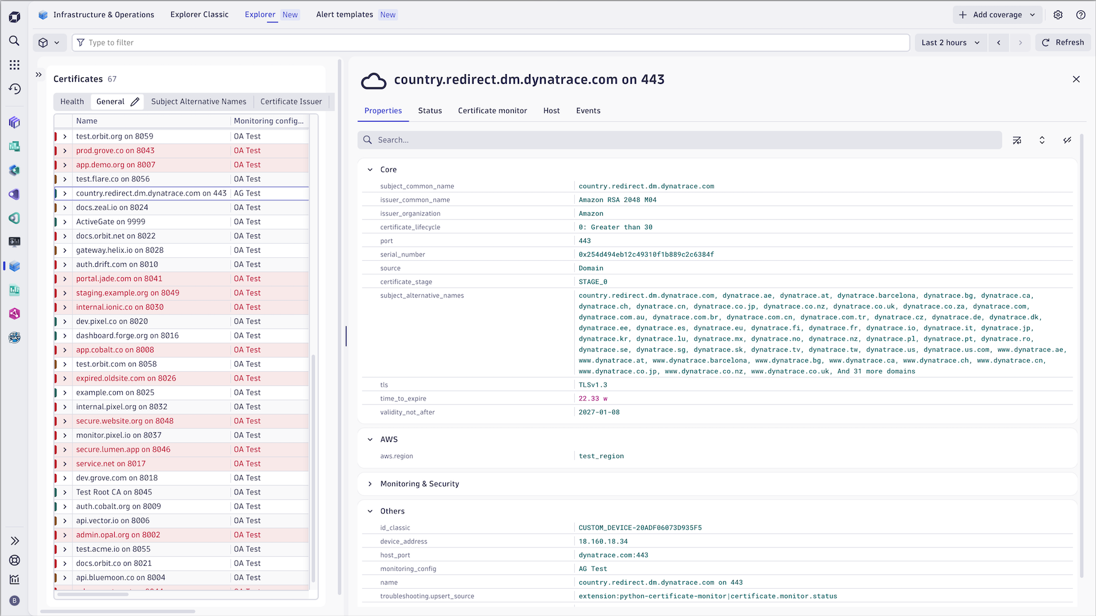Click the double-check icon beside search

[1067, 140]
